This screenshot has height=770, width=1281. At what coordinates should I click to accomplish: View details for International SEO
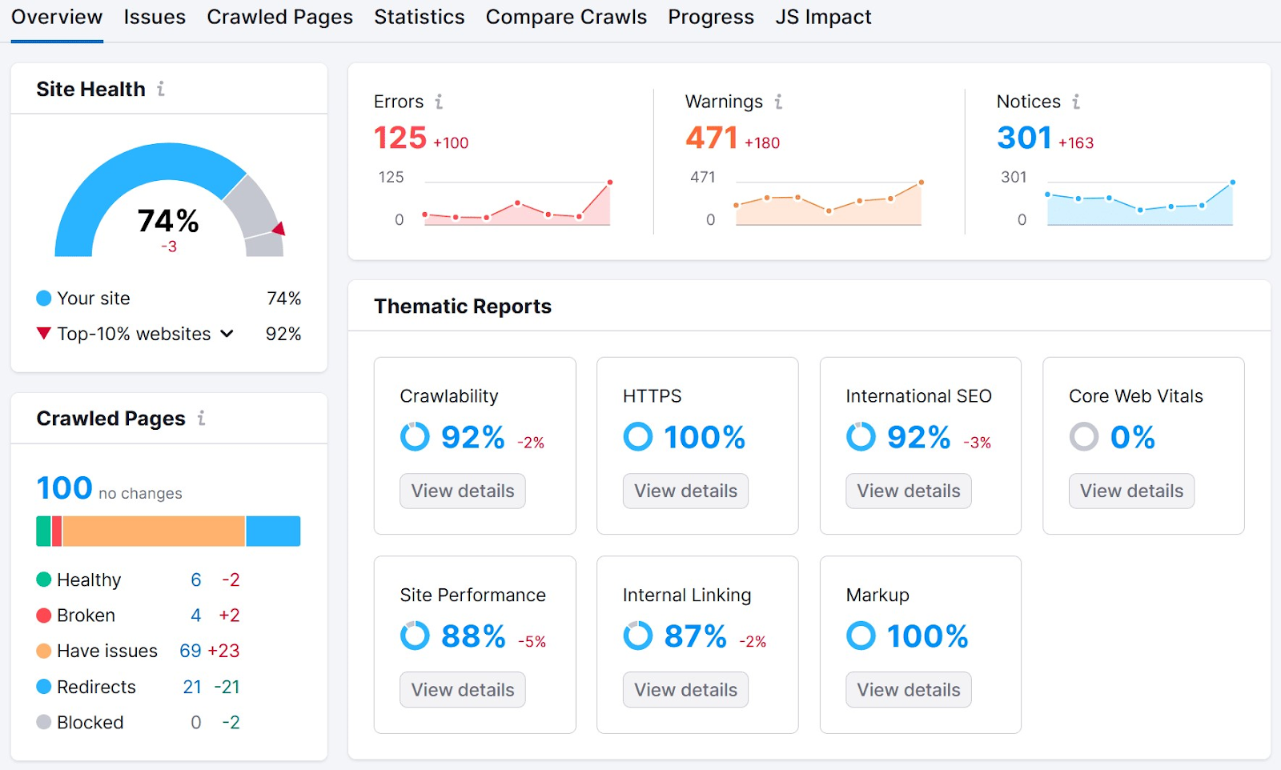[908, 491]
